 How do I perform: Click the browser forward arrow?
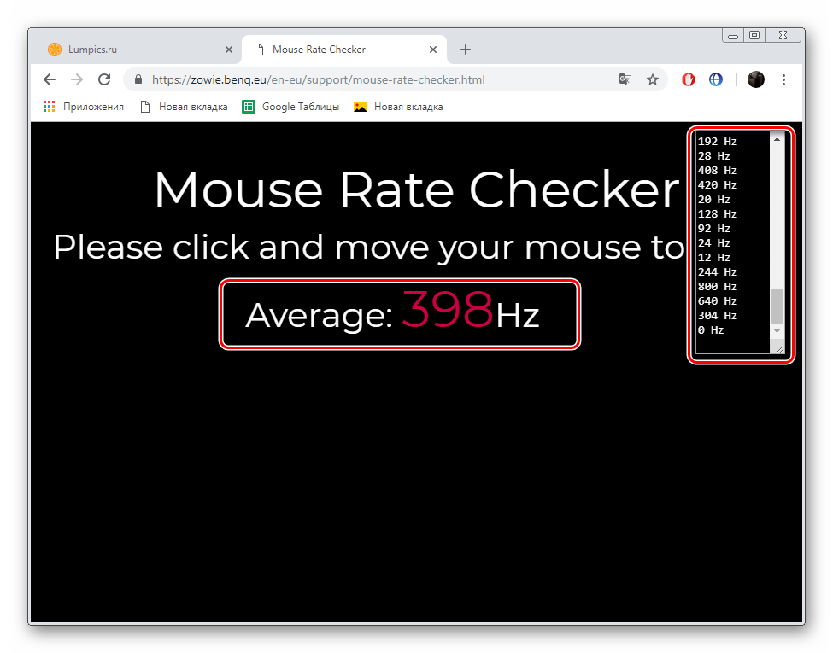[x=77, y=79]
